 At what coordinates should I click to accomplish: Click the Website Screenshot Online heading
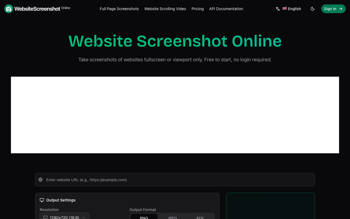(175, 41)
